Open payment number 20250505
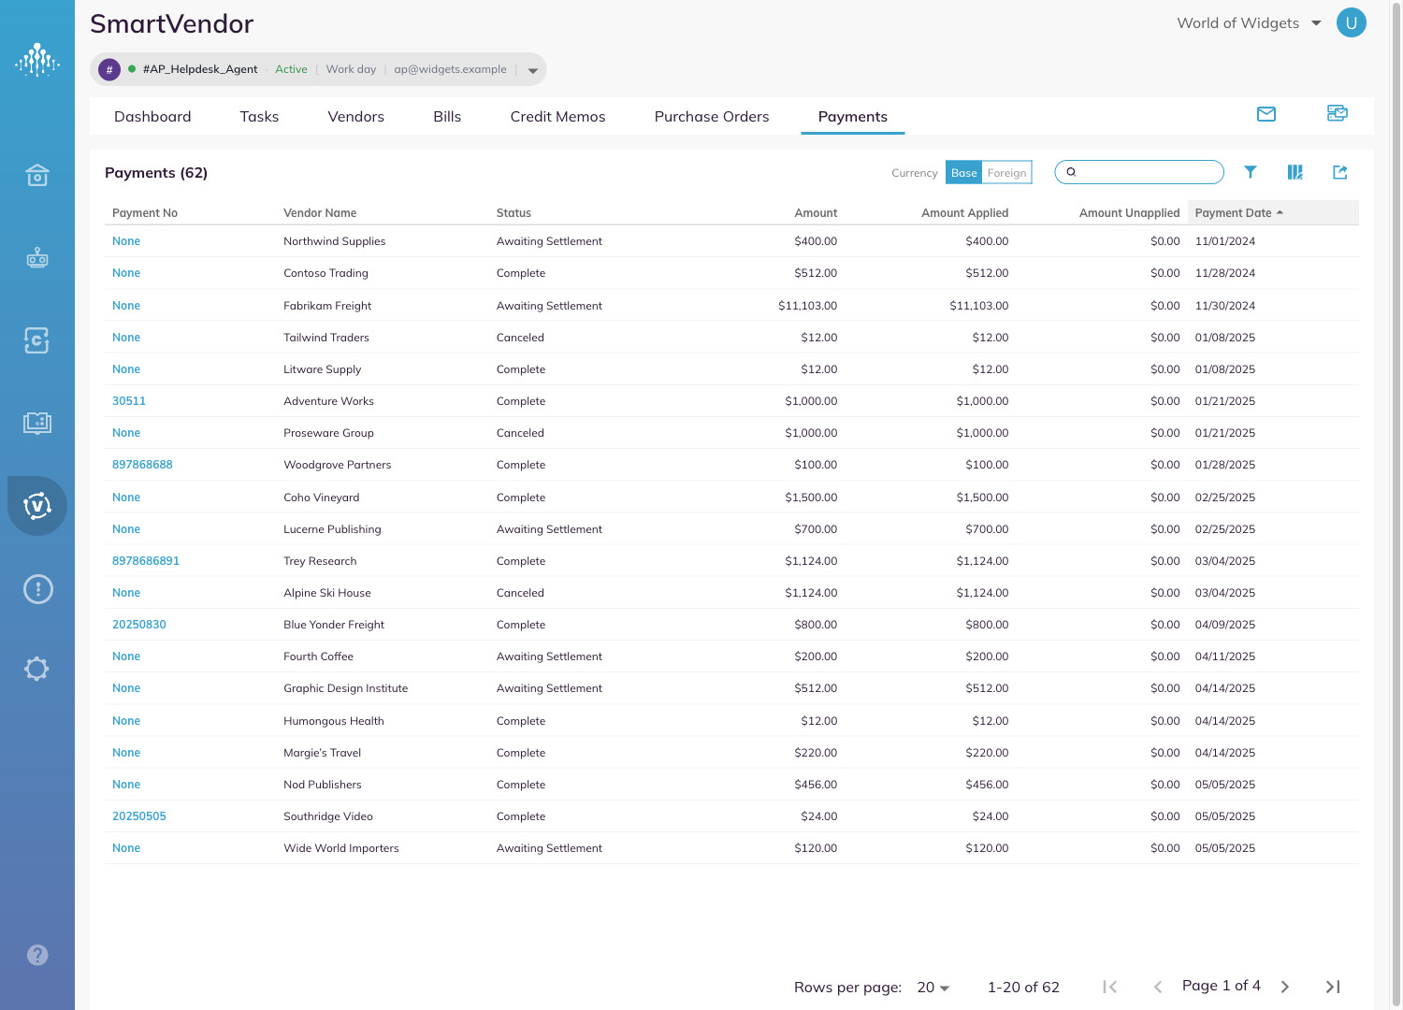 point(139,816)
